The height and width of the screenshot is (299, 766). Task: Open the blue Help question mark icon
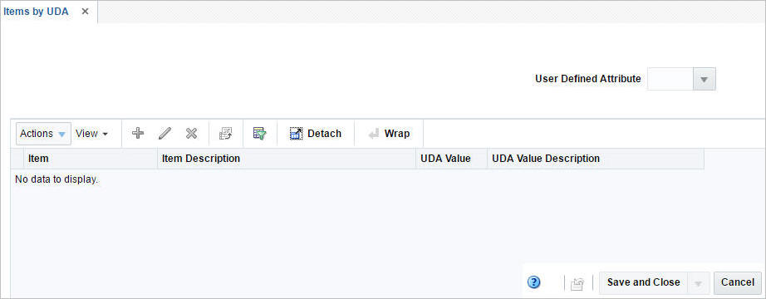(x=534, y=282)
